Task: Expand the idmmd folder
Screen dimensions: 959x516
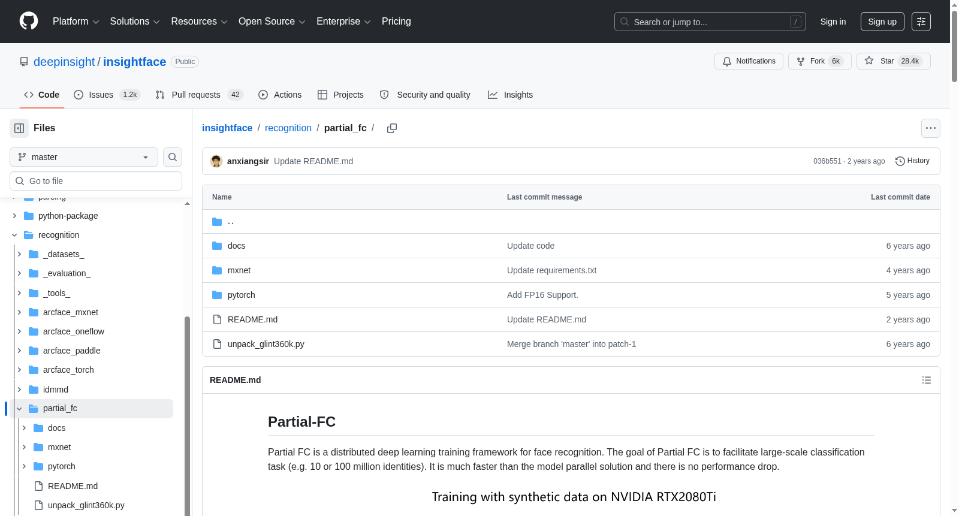Action: pos(19,390)
